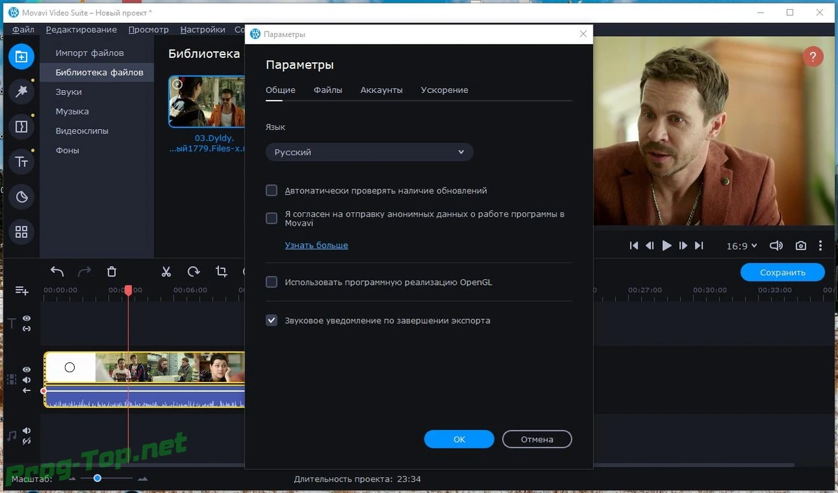Open the Filters magic wand panel
Image resolution: width=838 pixels, height=493 pixels.
(21, 91)
